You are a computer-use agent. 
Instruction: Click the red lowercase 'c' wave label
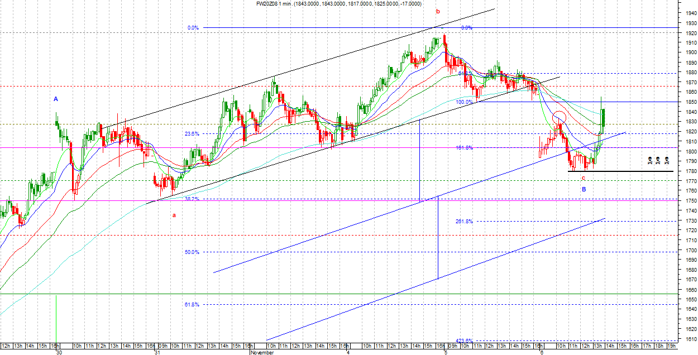[x=583, y=178]
